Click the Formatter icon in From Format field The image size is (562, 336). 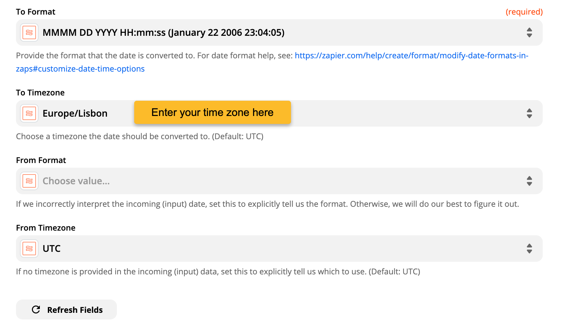click(x=29, y=181)
